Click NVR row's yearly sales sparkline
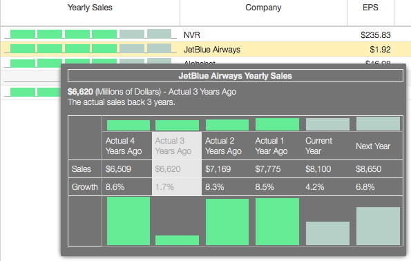Image resolution: width=411 pixels, height=261 pixels. pyautogui.click(x=90, y=34)
